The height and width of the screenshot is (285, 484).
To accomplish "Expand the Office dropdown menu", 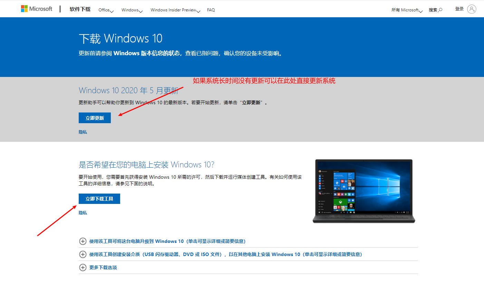I will click(x=106, y=10).
